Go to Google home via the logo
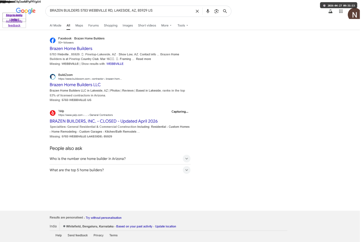This screenshot has height=242, width=364. [x=26, y=11]
